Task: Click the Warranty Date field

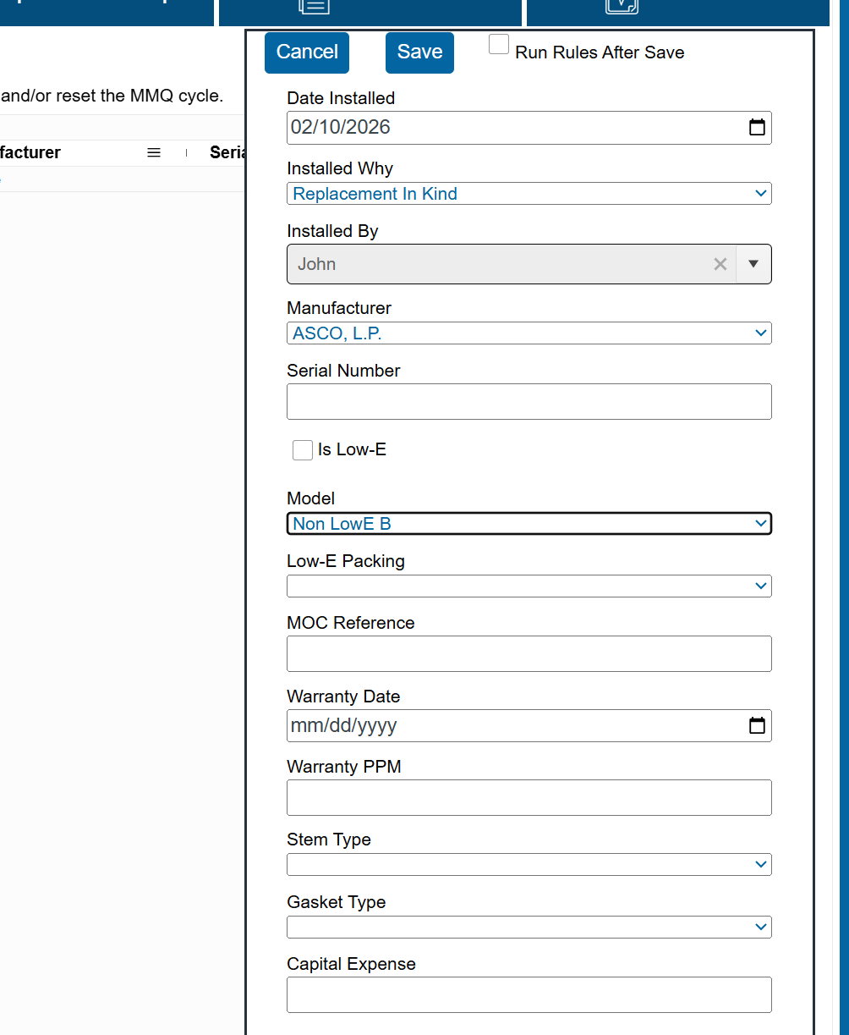Action: (x=529, y=725)
